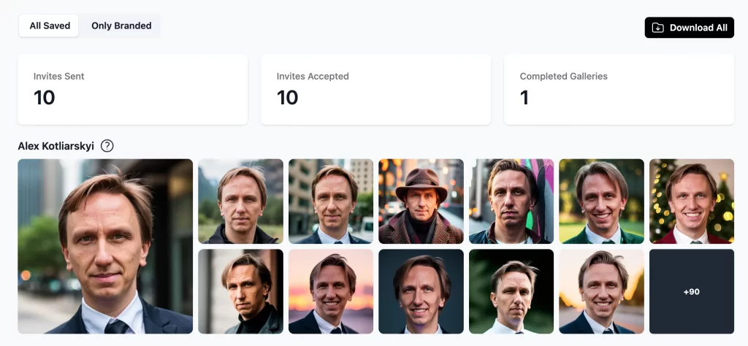Open the headshot with Christmas lights background
This screenshot has height=346, width=748.
coord(691,201)
